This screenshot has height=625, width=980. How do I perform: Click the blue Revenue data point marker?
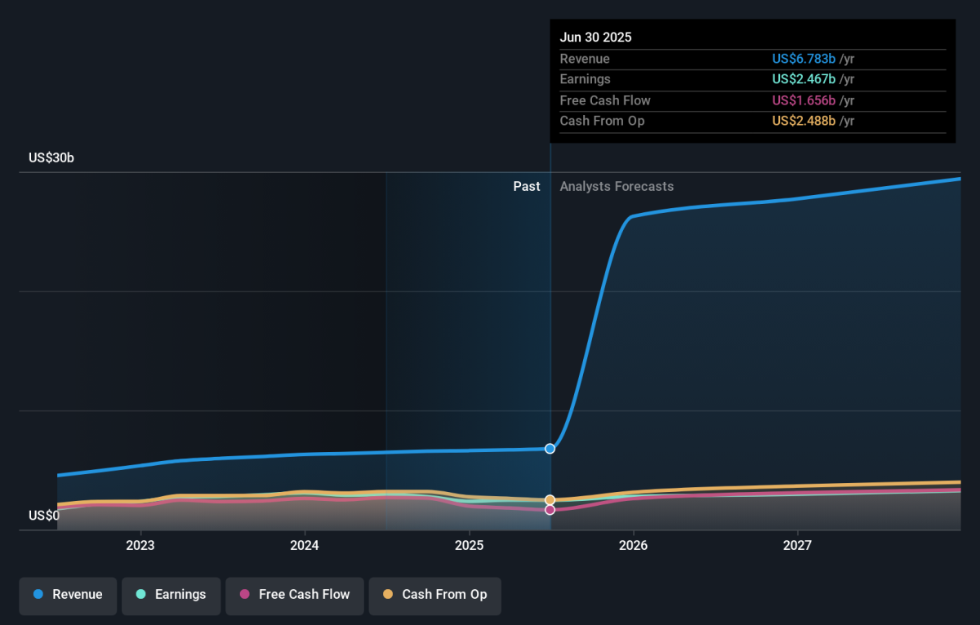[550, 448]
